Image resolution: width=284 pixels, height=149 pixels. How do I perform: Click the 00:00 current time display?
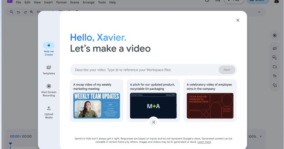click(15, 136)
